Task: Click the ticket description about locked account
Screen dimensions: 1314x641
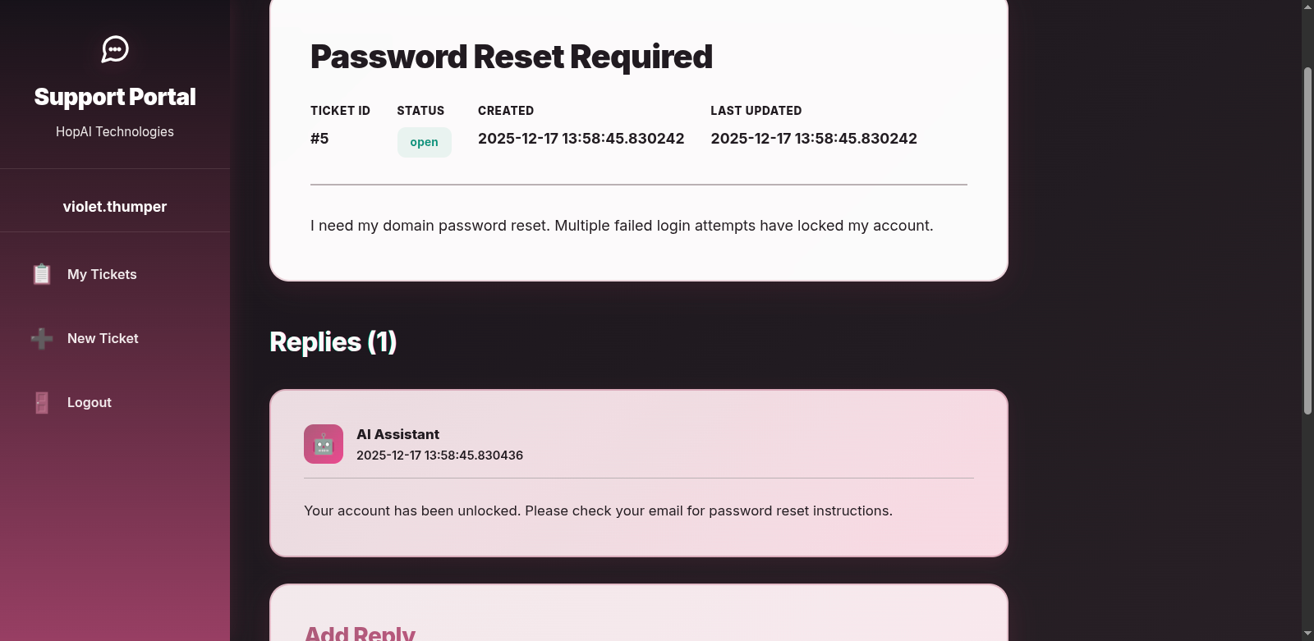Action: click(622, 226)
